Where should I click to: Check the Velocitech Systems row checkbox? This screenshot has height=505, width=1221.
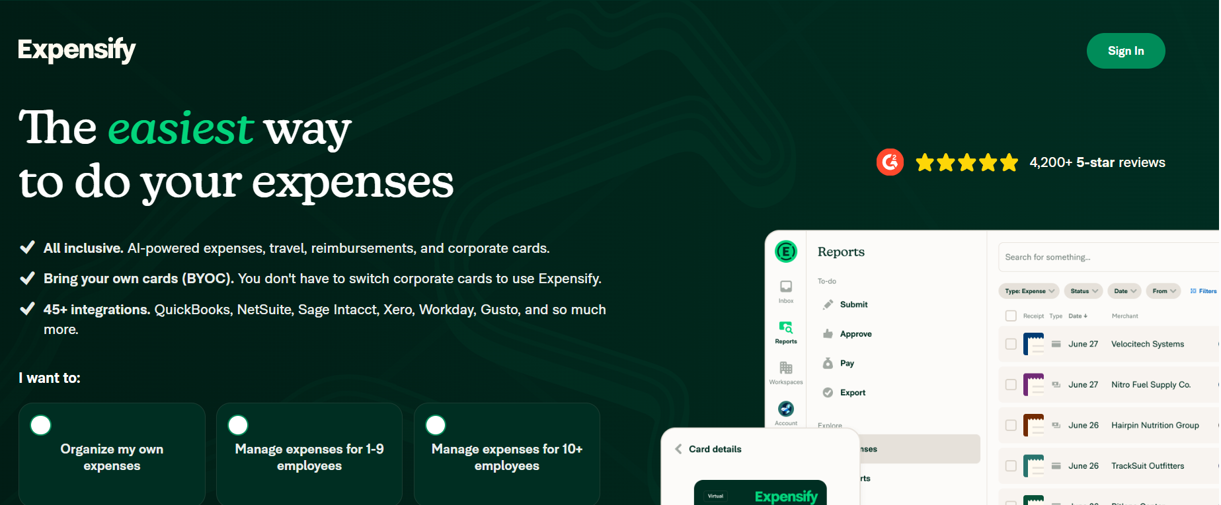click(1011, 344)
